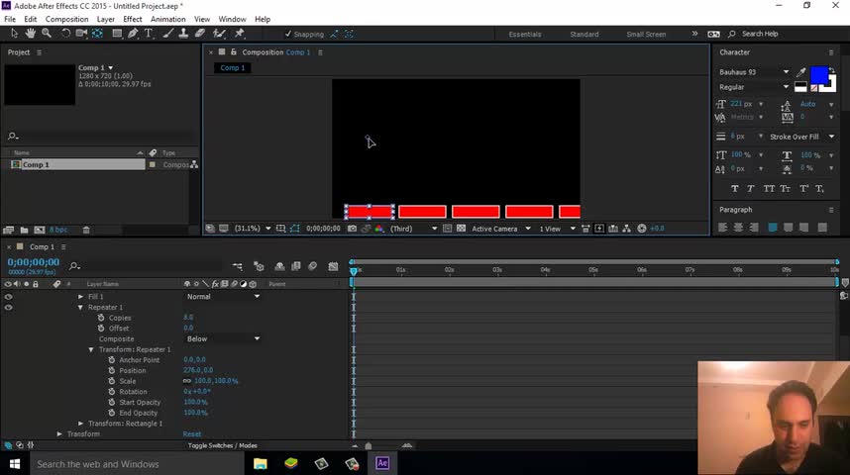Enable motion blur for timeline layers

[313, 266]
